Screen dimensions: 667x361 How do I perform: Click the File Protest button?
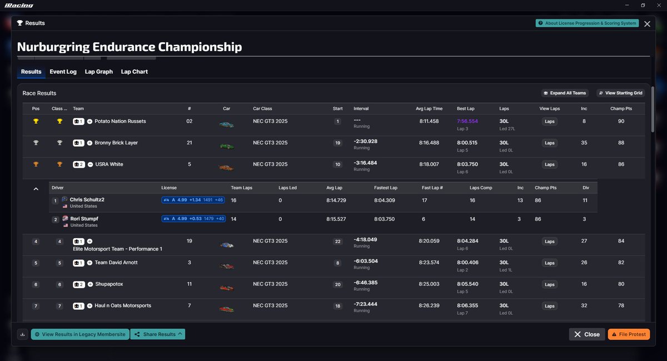(629, 334)
